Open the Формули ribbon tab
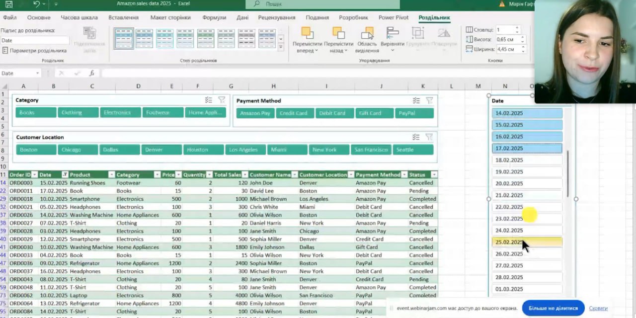The width and height of the screenshot is (636, 318). coord(214,17)
